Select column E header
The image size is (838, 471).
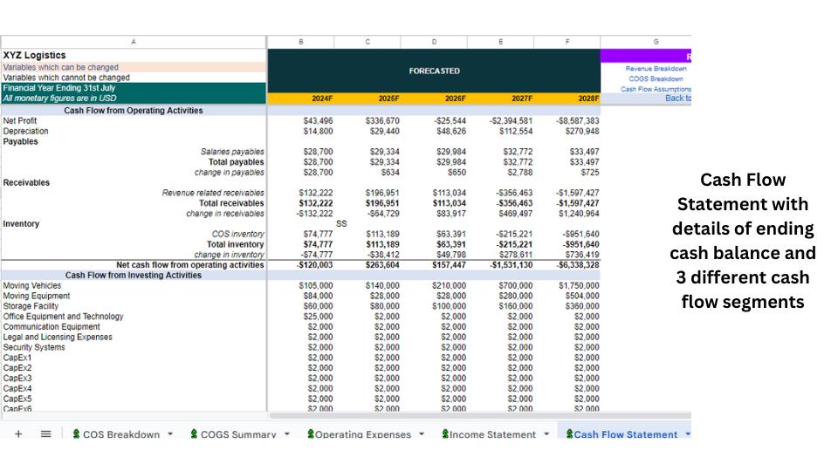click(x=501, y=42)
